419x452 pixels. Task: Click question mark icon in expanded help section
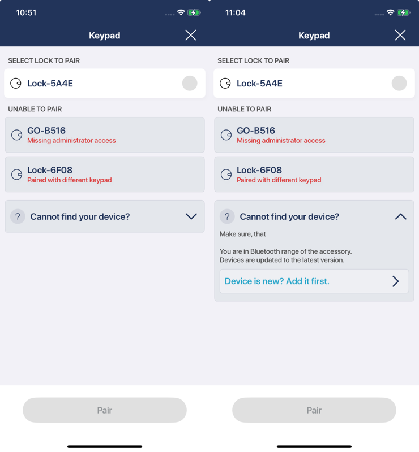[x=227, y=216]
